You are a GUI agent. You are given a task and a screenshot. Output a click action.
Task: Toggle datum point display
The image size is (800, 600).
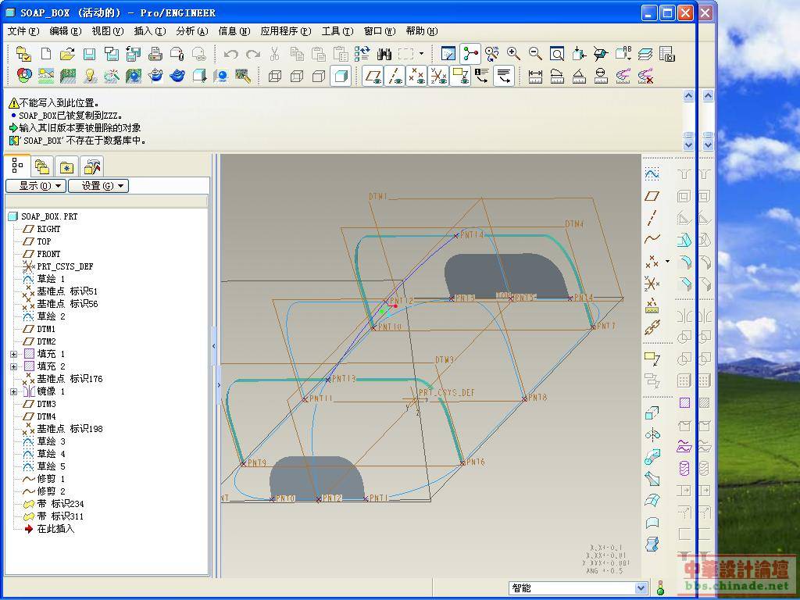click(417, 76)
